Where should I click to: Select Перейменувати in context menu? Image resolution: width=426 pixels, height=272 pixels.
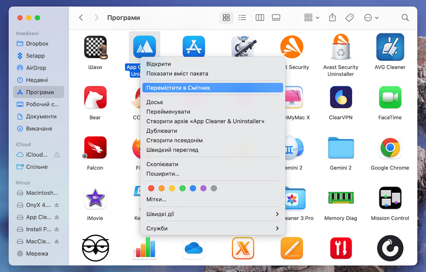[x=213, y=112]
